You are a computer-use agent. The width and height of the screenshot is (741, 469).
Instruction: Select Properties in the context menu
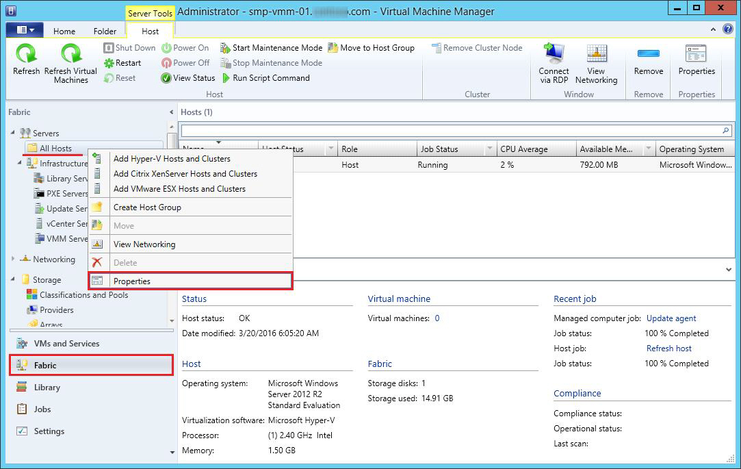pos(190,281)
